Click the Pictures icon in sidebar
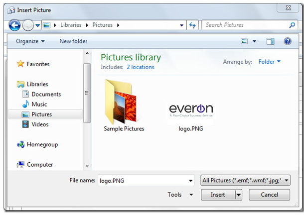304x215 pixels. point(25,114)
